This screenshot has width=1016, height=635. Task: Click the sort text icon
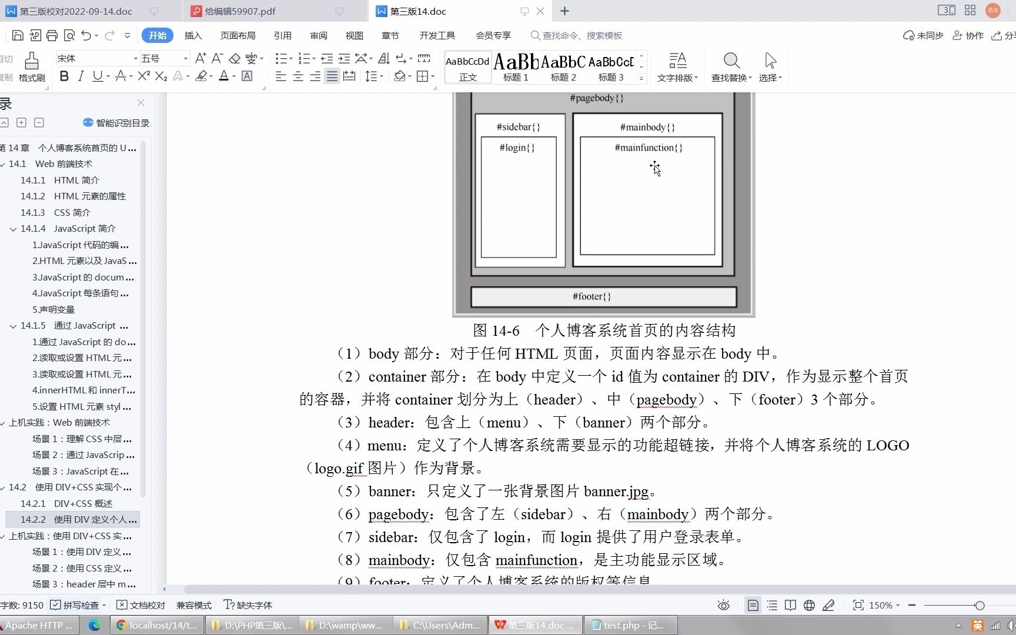384,58
